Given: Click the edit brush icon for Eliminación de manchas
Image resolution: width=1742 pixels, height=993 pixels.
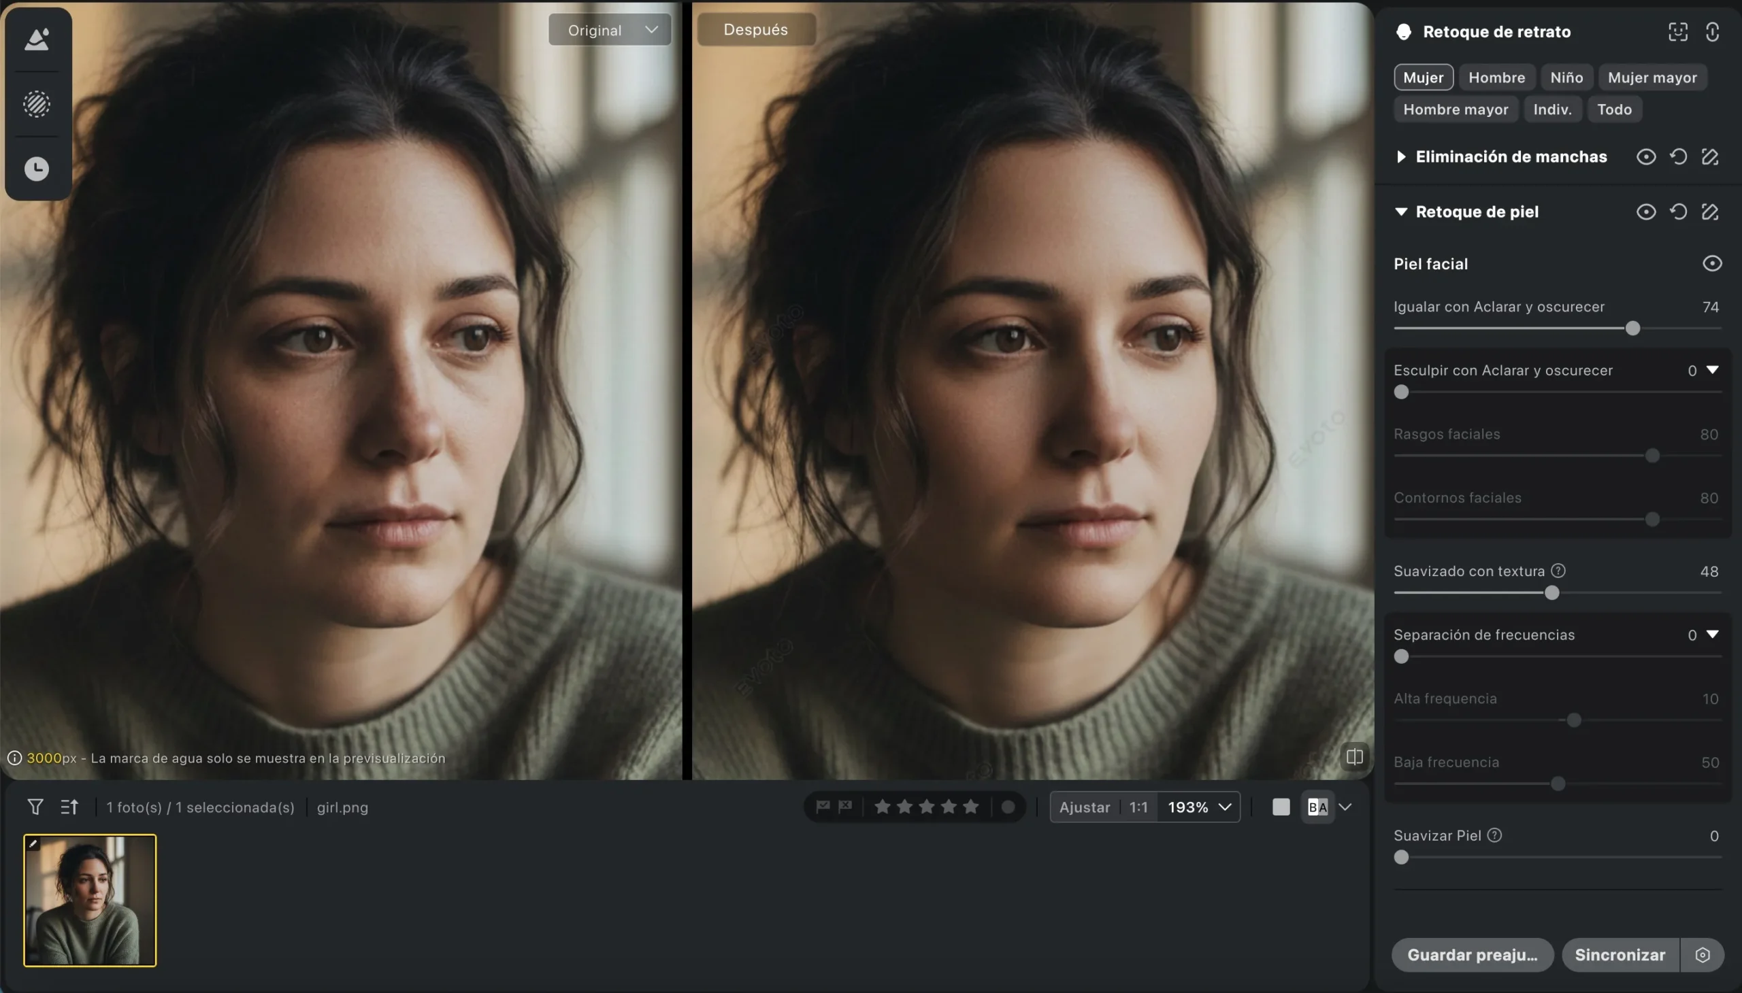Looking at the screenshot, I should click(x=1710, y=157).
